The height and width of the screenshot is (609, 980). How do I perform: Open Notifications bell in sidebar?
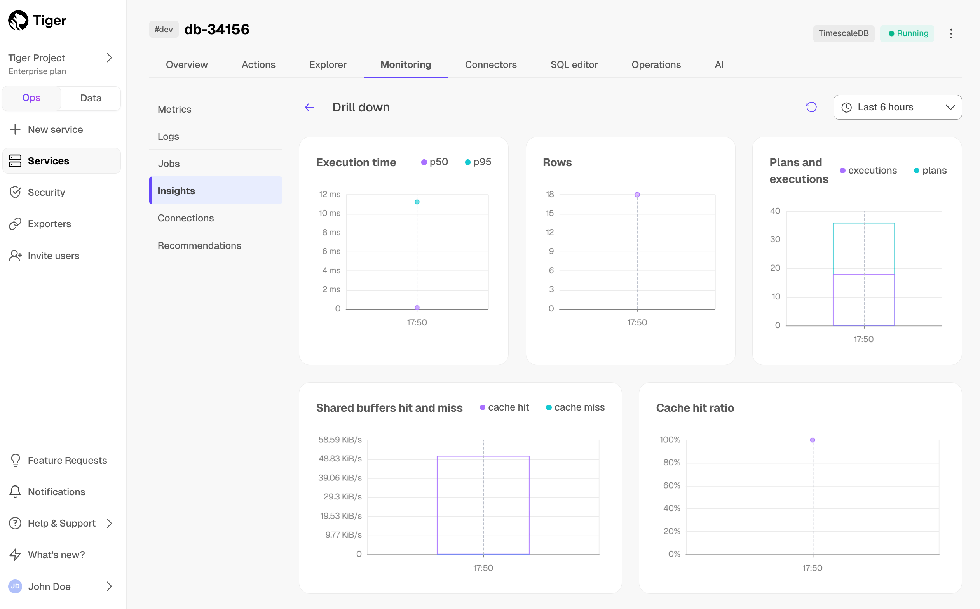15,491
